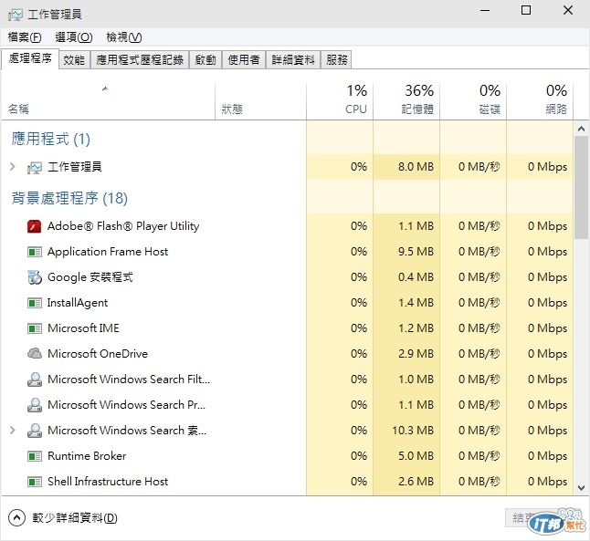Select the 應用程式 (1) group header
Viewport: 590px width, 541px height.
51,139
